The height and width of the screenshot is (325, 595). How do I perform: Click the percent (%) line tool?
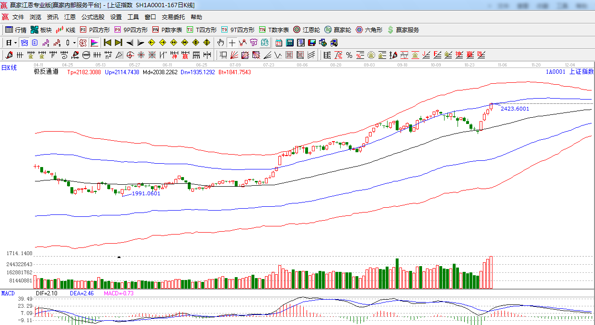click(349, 55)
